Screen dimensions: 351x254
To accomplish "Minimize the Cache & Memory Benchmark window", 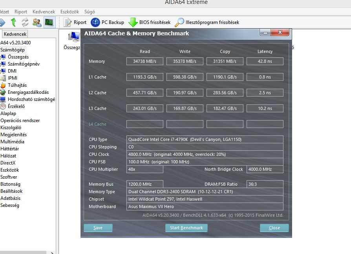I will pyautogui.click(x=265, y=33).
